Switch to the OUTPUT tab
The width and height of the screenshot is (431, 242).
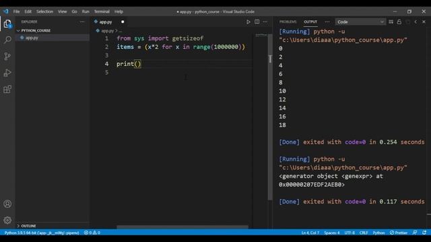click(310, 22)
